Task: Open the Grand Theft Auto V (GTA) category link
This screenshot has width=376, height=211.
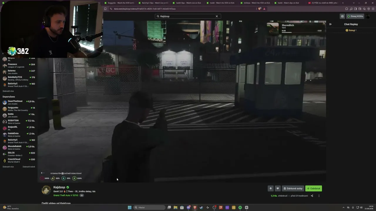Action: (66, 195)
